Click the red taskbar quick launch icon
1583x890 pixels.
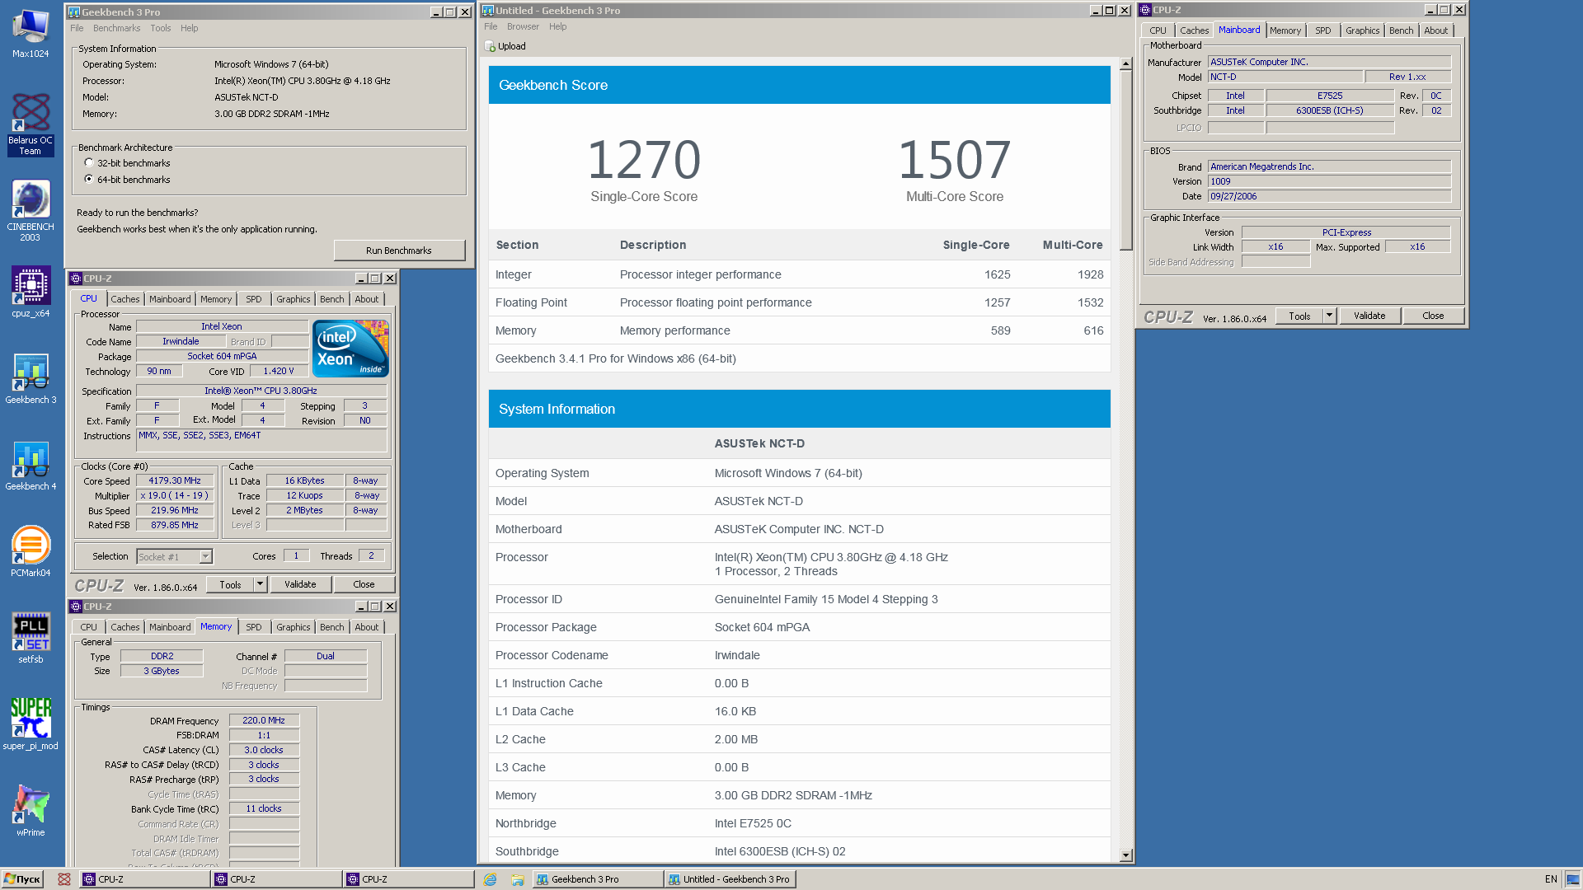[64, 879]
